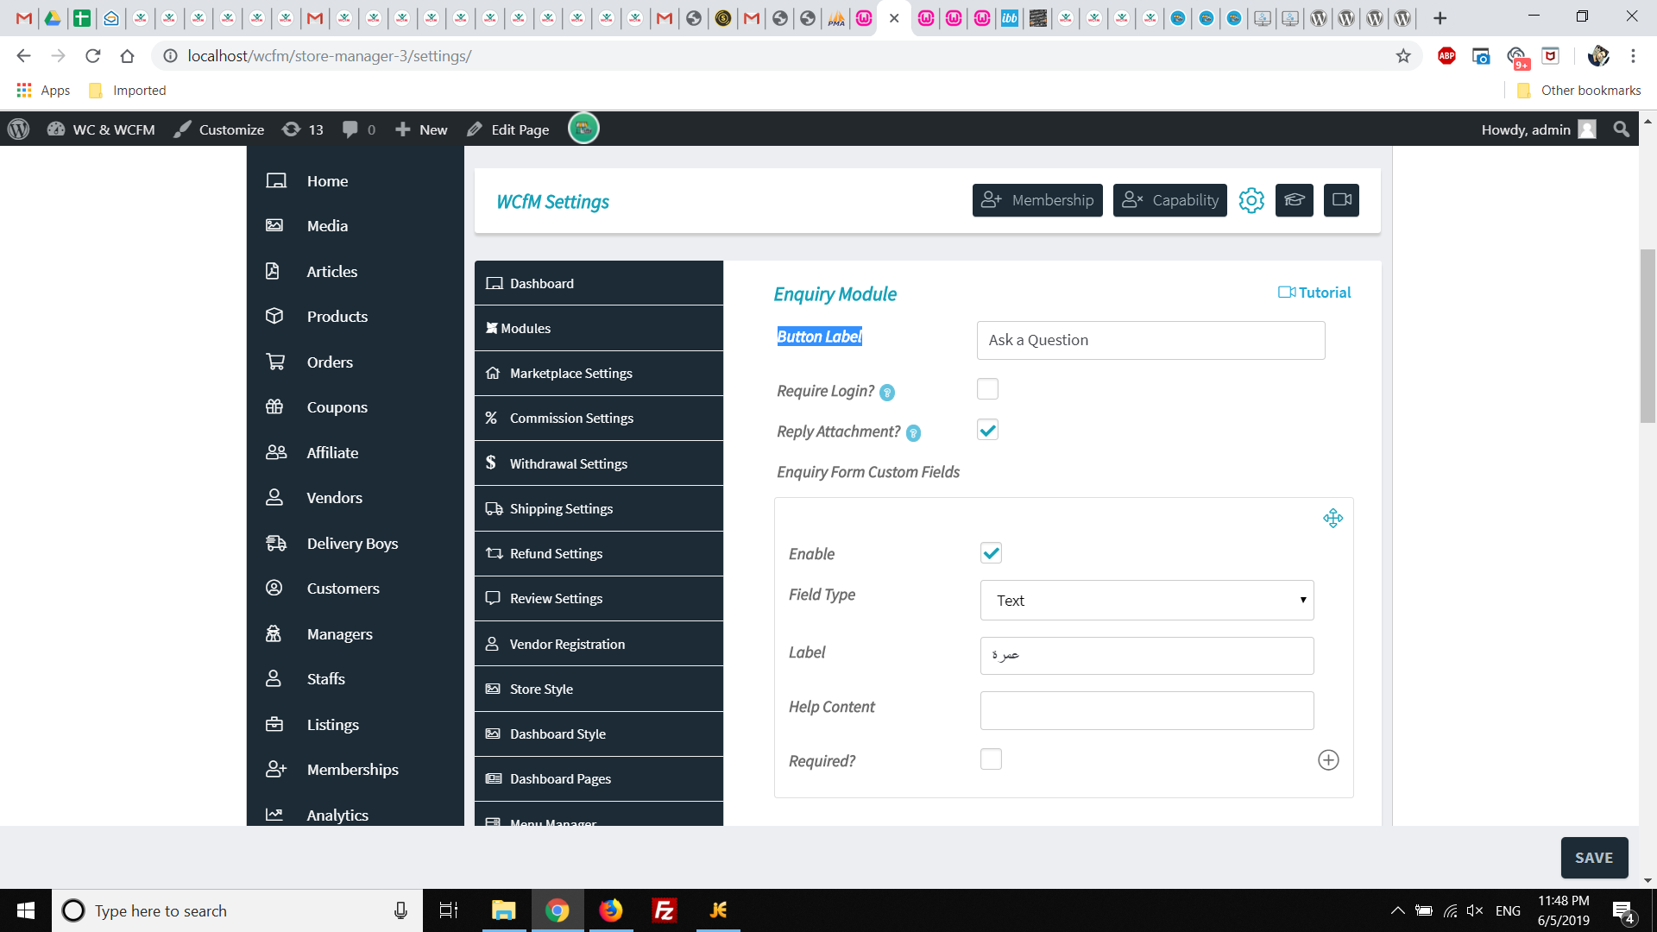Click the graduation cap knowledgebase icon

tap(1295, 200)
